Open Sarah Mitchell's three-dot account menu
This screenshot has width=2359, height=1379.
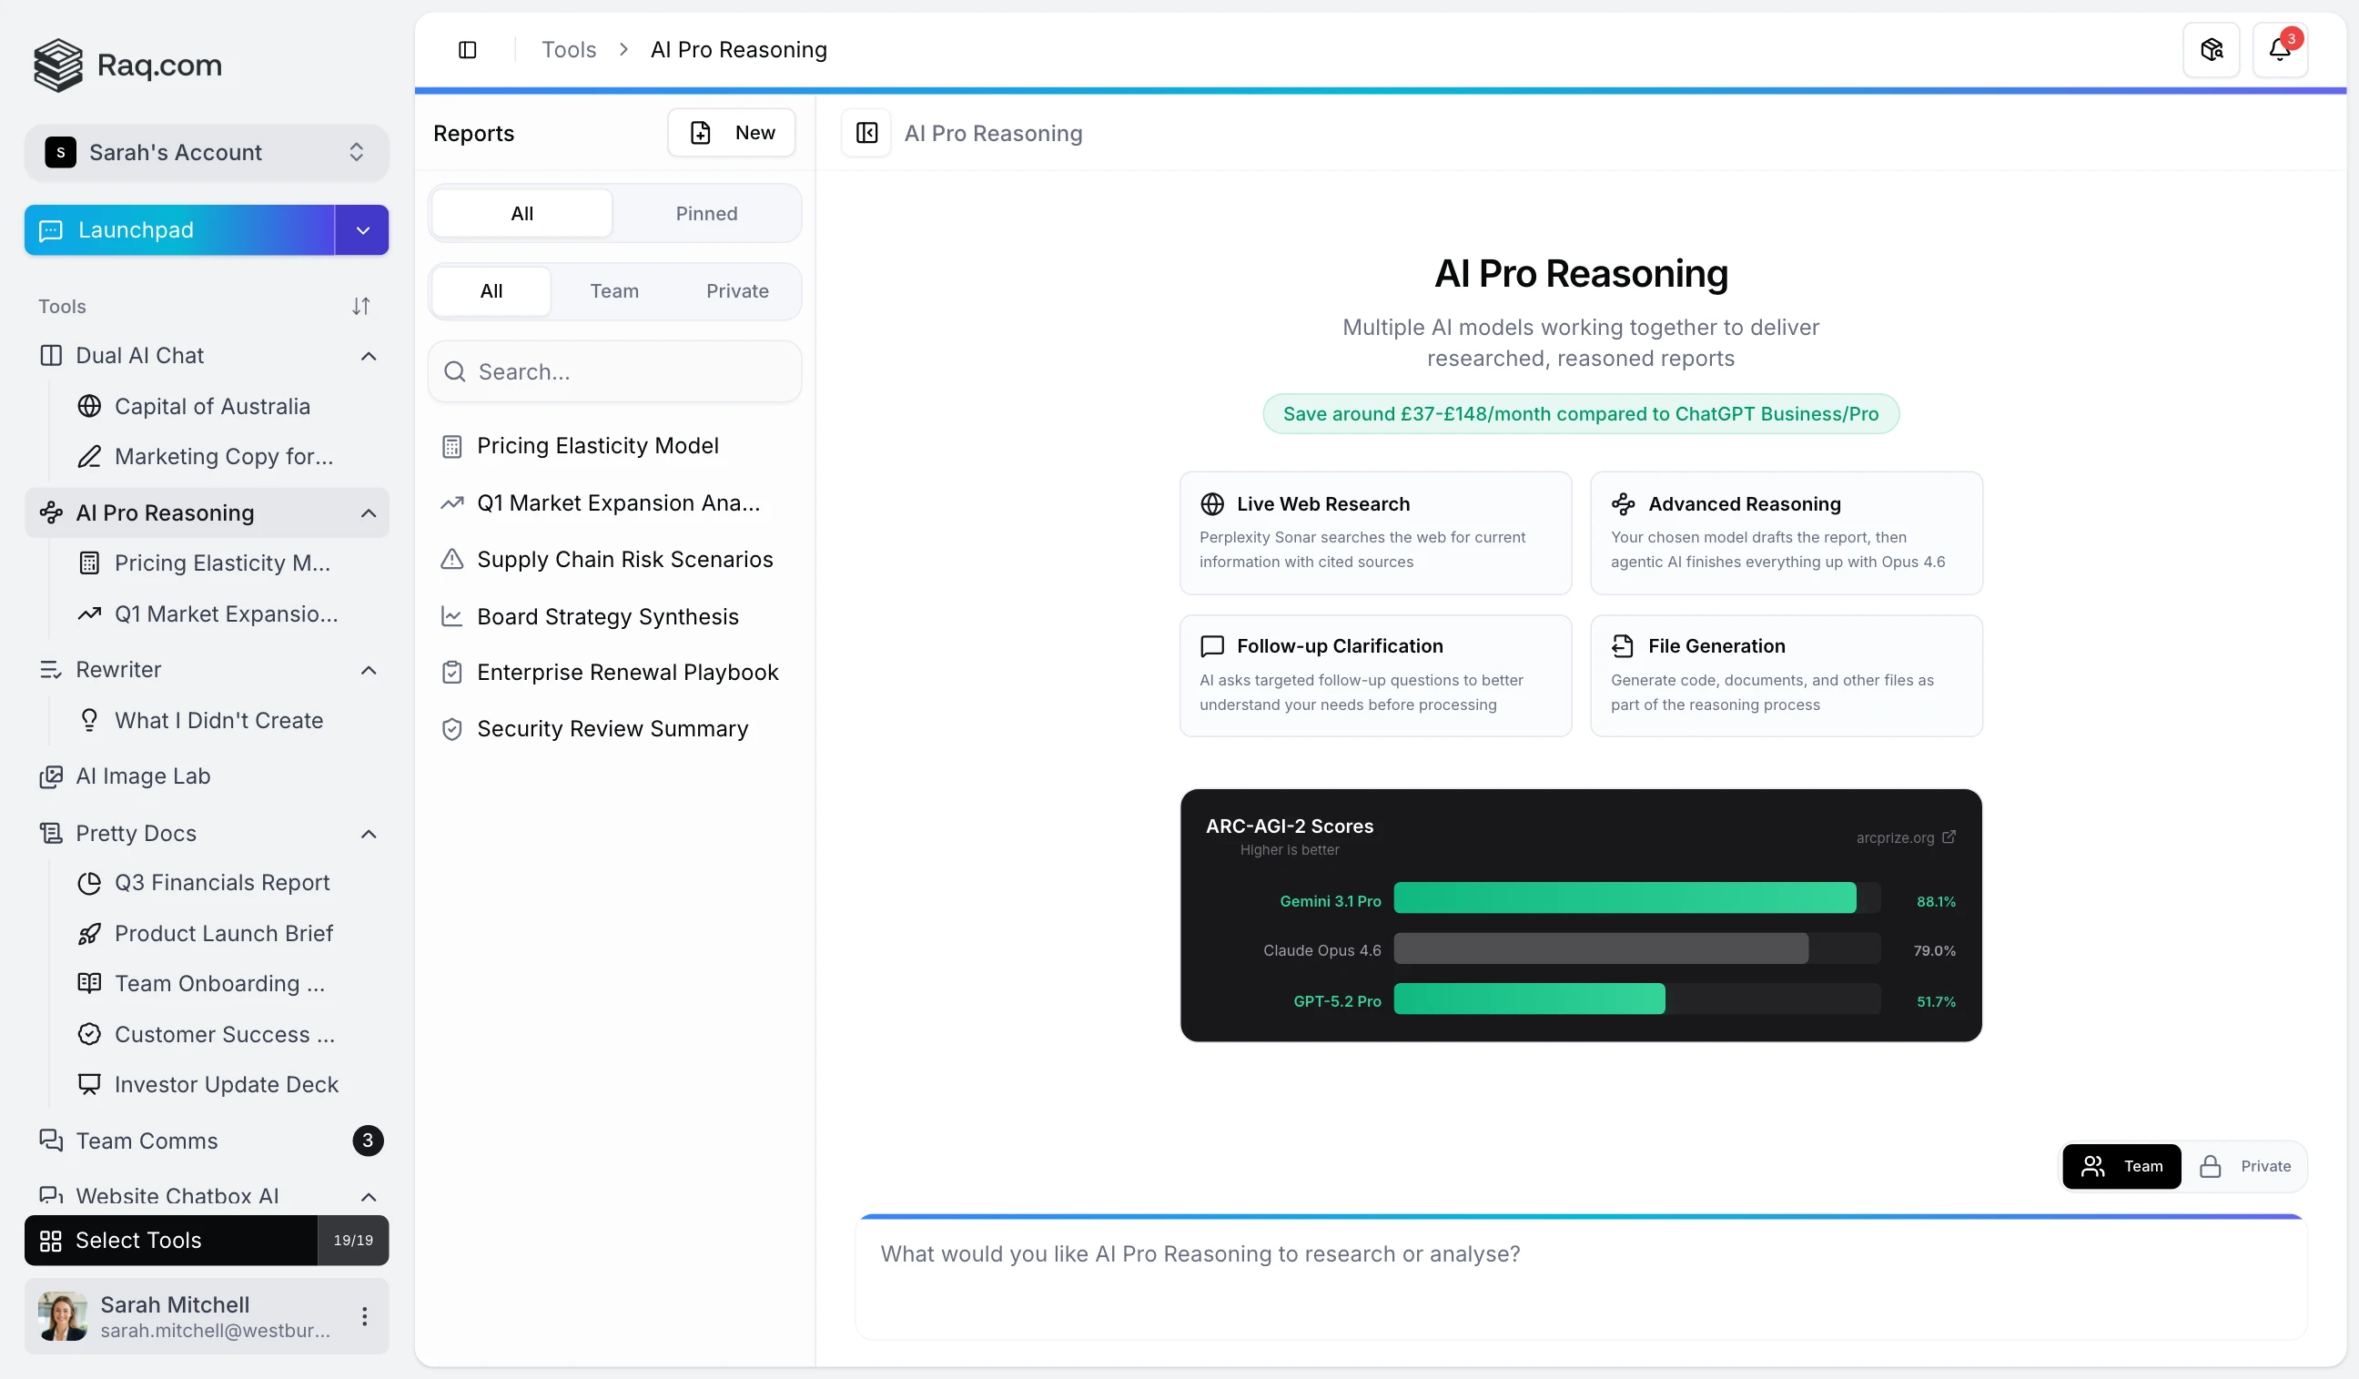pyautogui.click(x=364, y=1315)
